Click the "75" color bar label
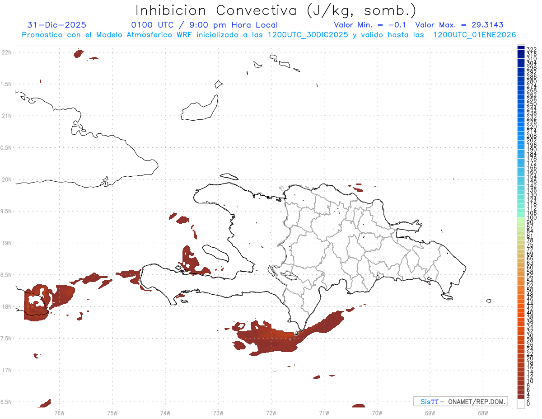Viewport: 542px width, 419px height. point(530,245)
